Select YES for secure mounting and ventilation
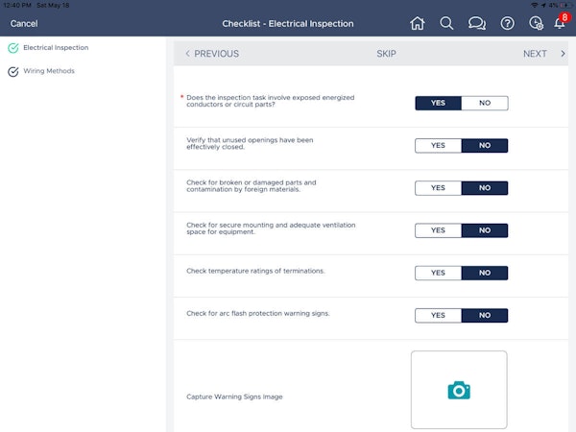The image size is (576, 432). (438, 230)
